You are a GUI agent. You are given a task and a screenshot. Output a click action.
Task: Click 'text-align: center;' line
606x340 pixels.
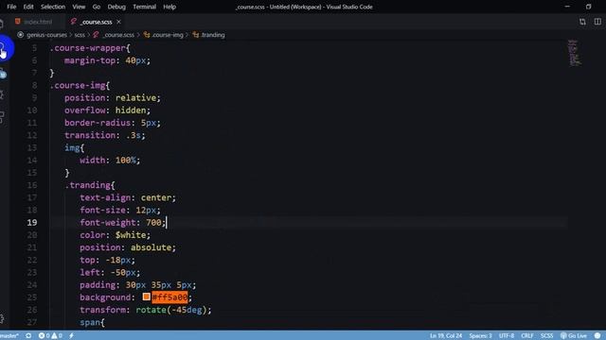click(128, 197)
